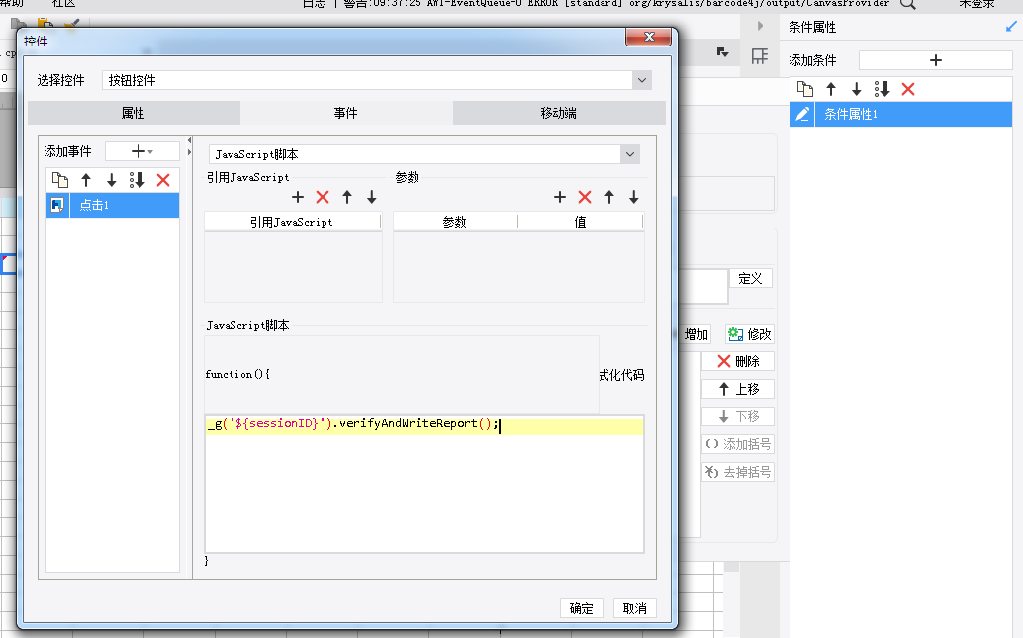
Task: Move parameter up arrow under 参数
Action: click(x=609, y=197)
